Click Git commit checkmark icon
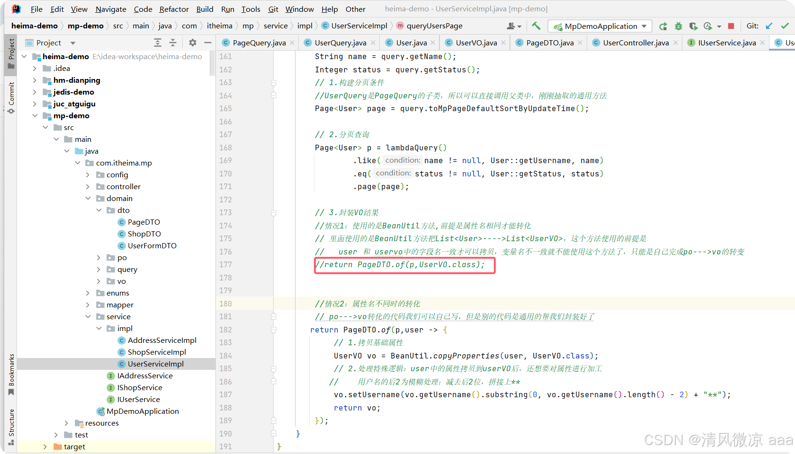The width and height of the screenshot is (795, 454). [x=785, y=26]
